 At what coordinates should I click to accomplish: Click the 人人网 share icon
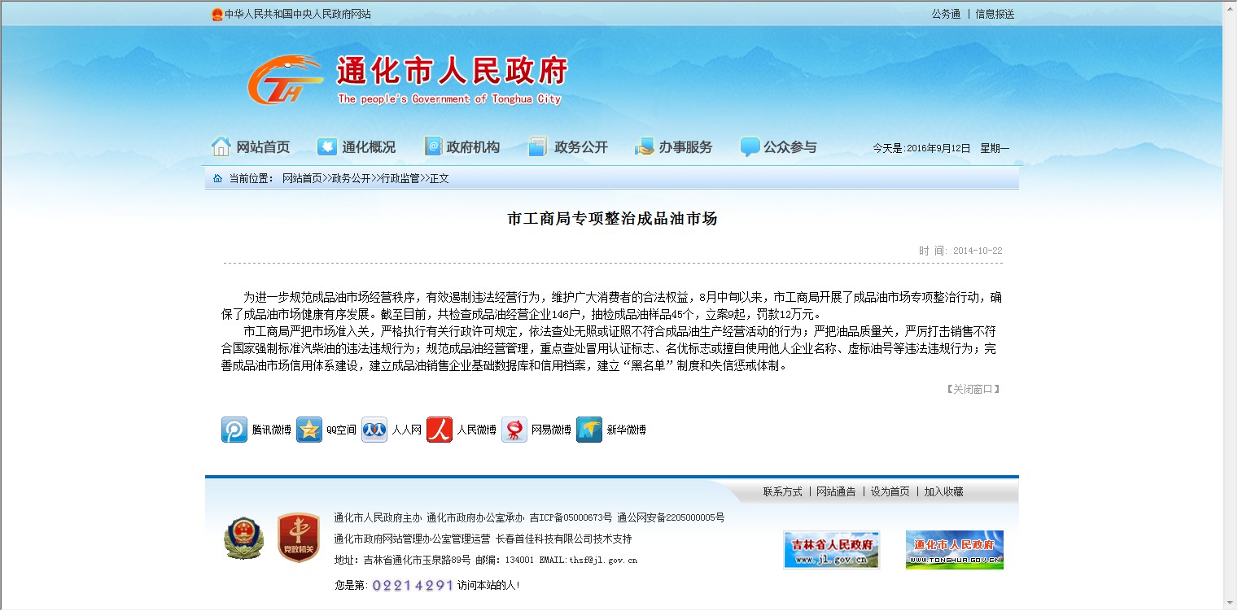[374, 430]
